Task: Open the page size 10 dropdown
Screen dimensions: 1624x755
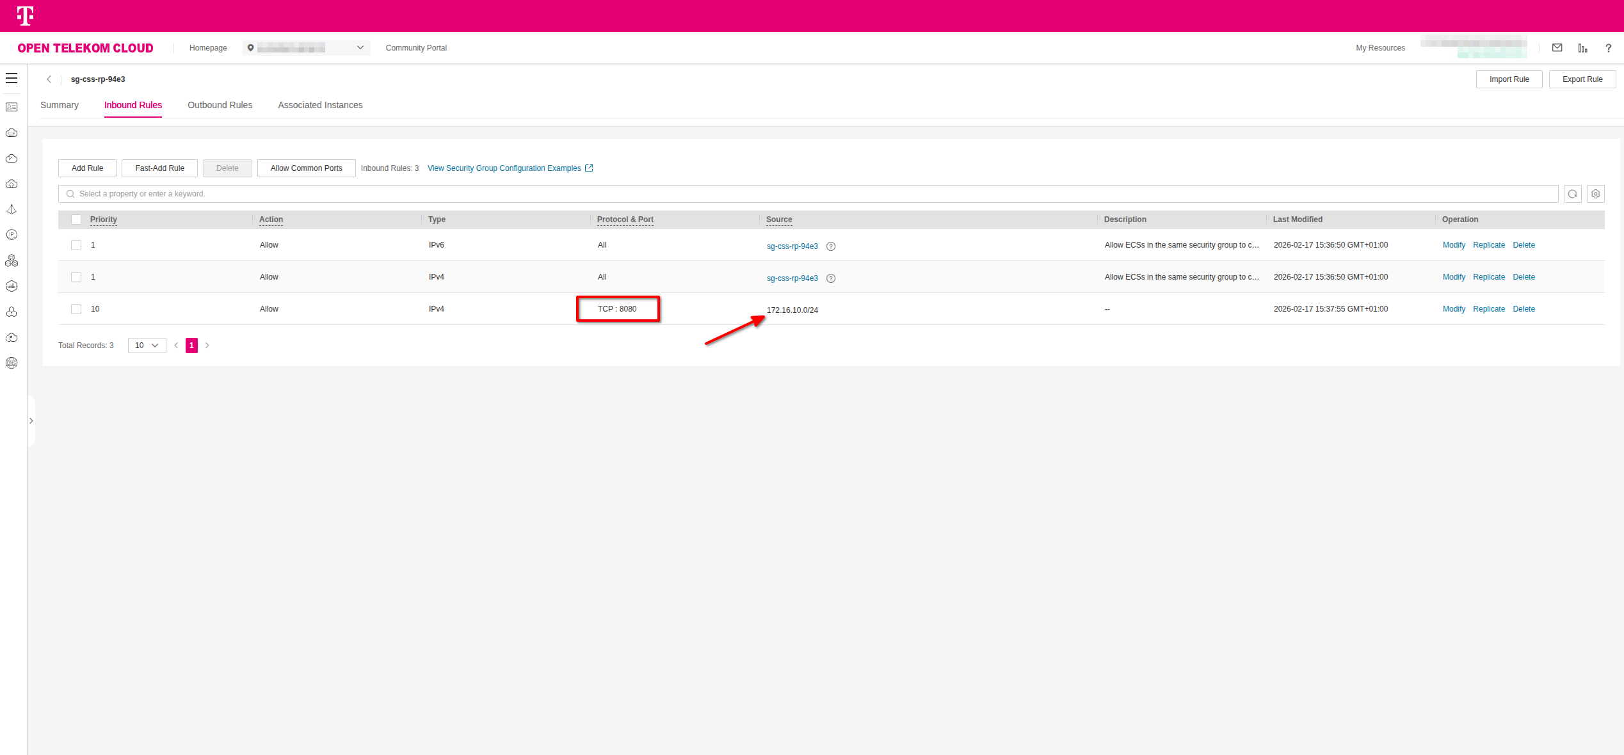Action: [147, 346]
